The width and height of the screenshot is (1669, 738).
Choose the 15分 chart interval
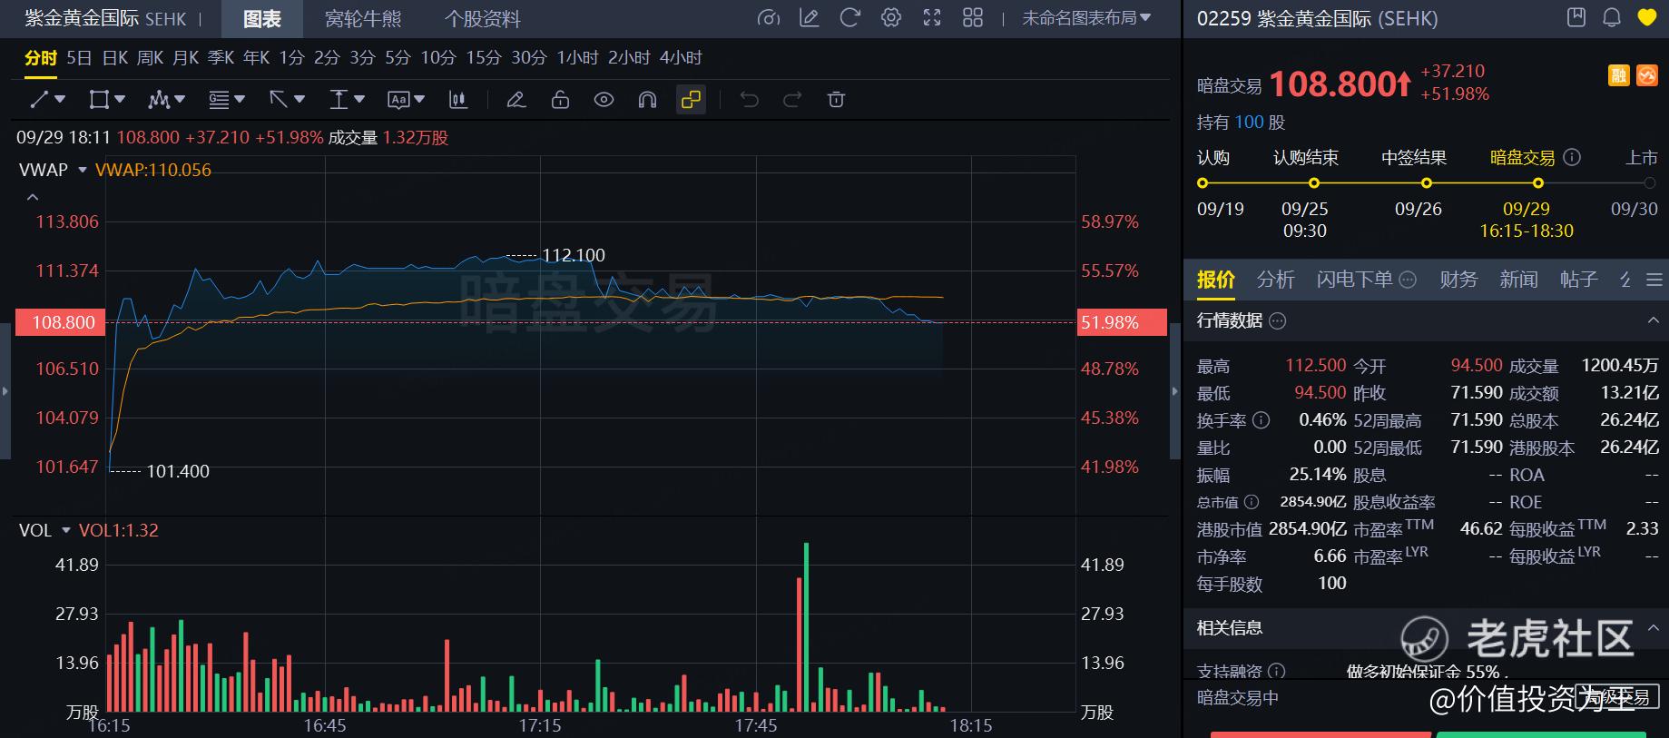tap(483, 58)
